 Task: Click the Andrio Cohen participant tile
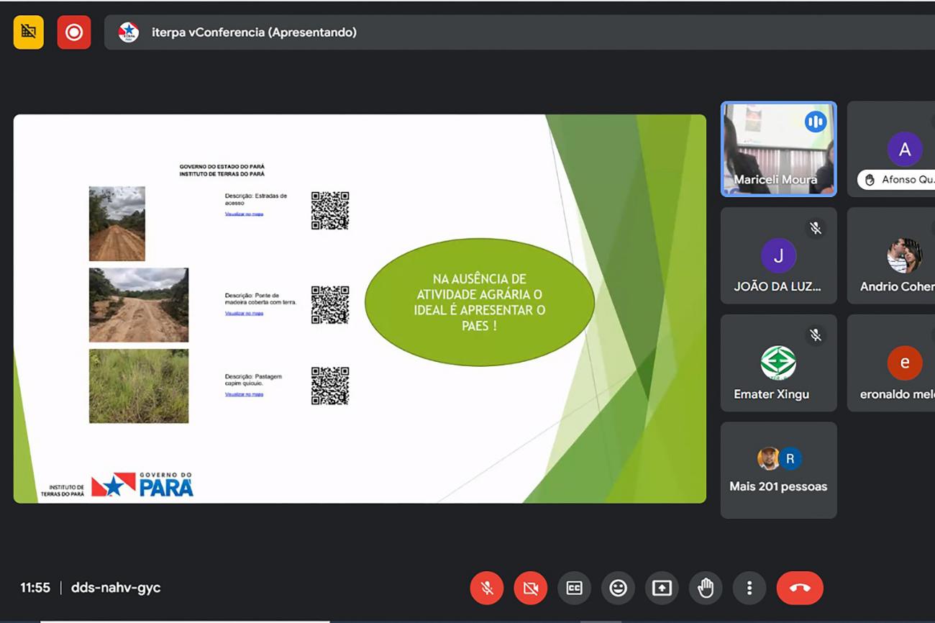coord(892,256)
